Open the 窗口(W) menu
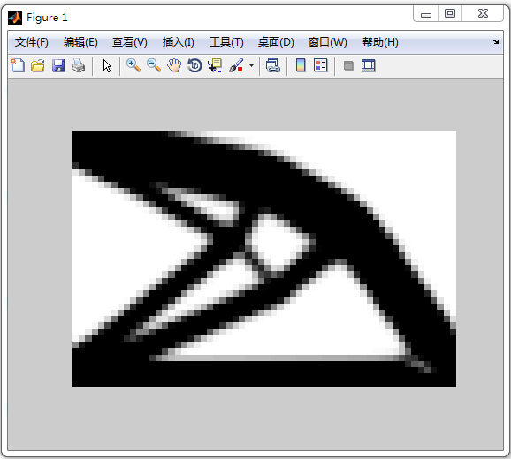The image size is (511, 459). pos(327,42)
